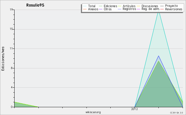Click the CC BY-SA 3.0 license text
This screenshot has width=186, height=115.
pos(176,113)
